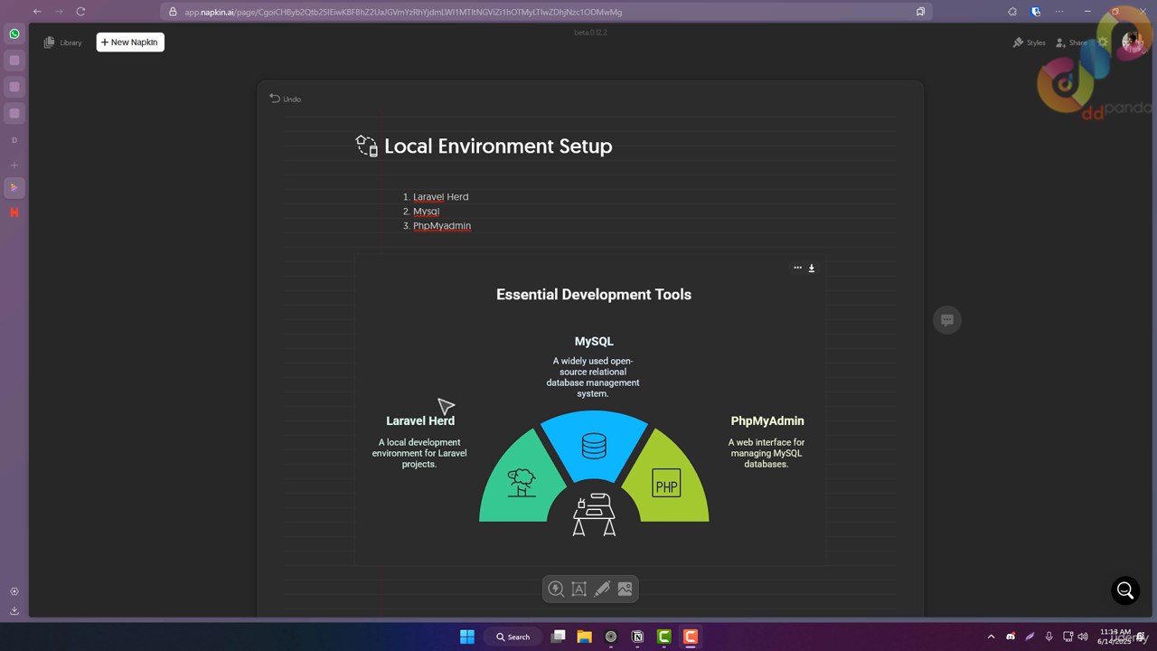Open WhatsApp in the browser sidebar
Viewport: 1157px width, 651px height.
coord(14,33)
